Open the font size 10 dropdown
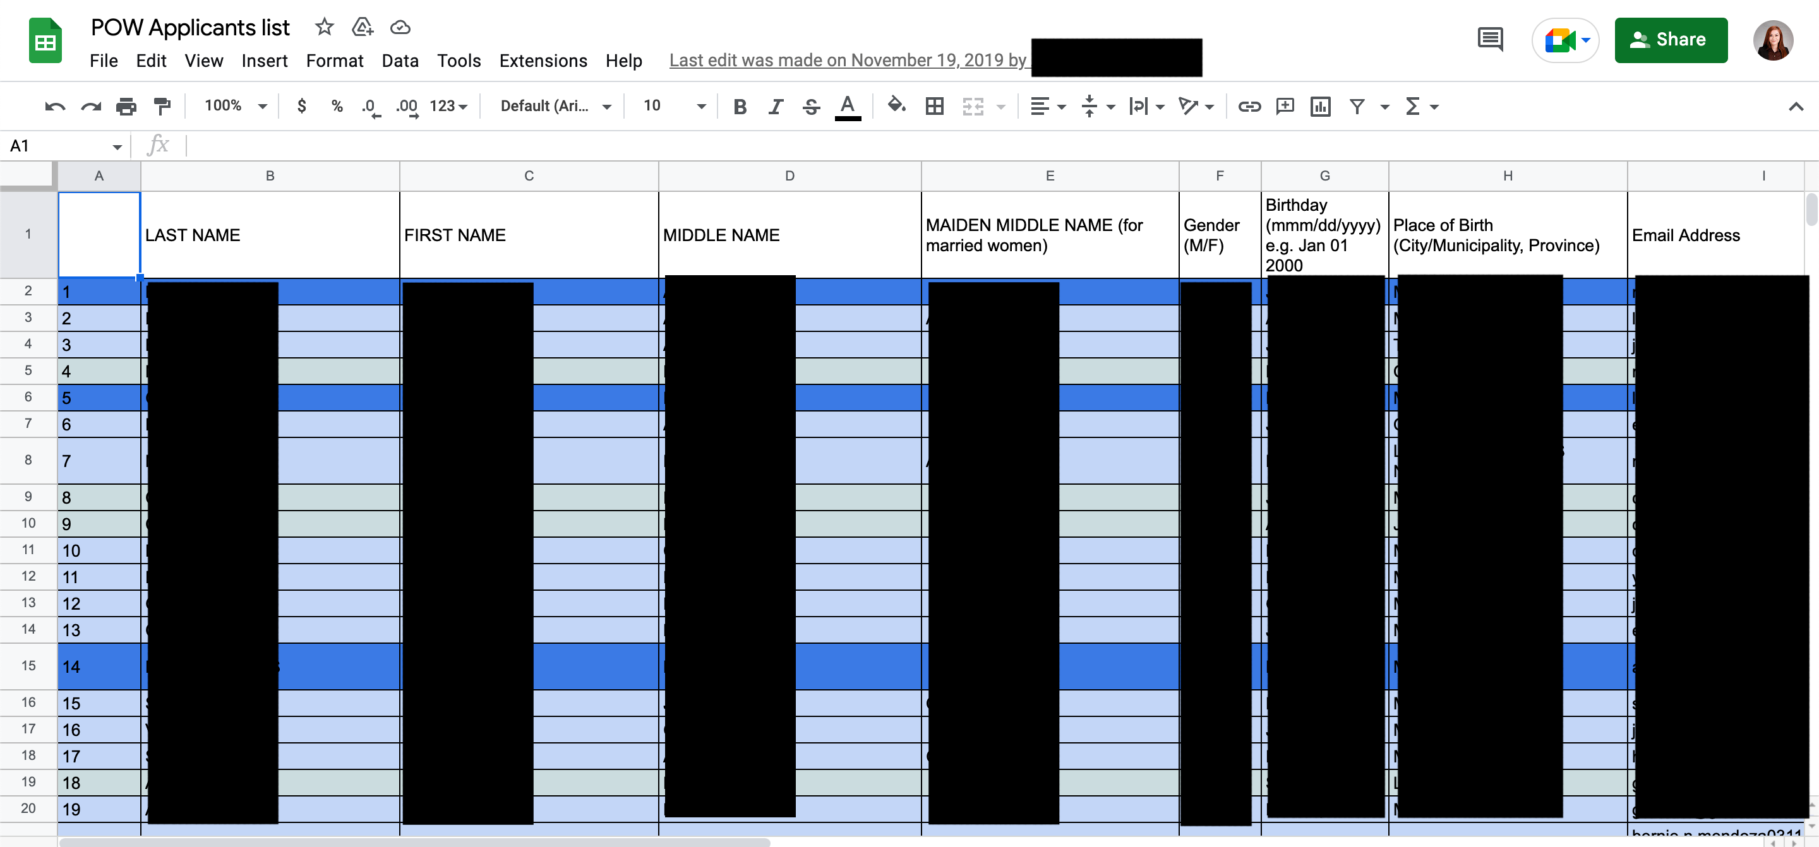 click(674, 107)
